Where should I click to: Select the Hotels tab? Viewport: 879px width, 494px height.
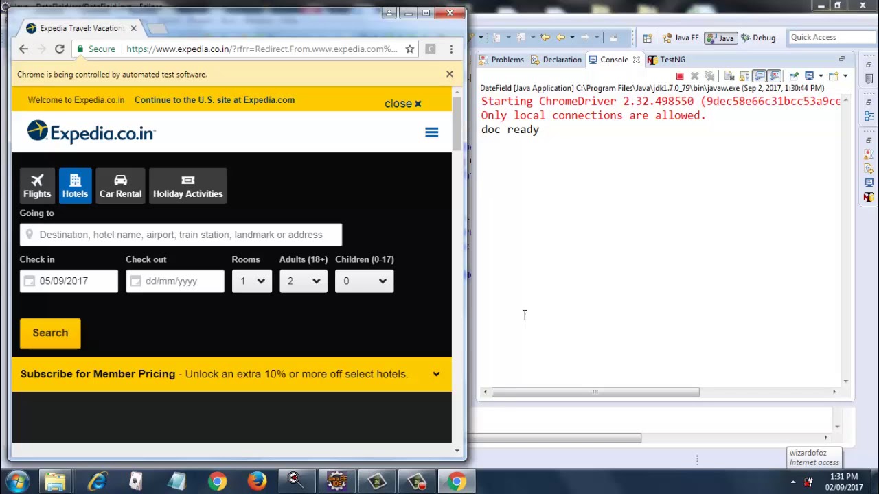coord(75,186)
